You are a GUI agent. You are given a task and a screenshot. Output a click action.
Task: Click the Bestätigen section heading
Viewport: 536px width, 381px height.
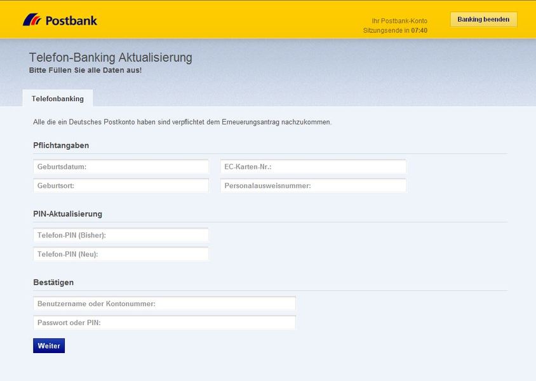pyautogui.click(x=53, y=282)
